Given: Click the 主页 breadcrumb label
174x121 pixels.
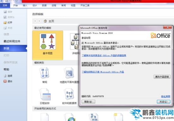Looking at the screenshot, I should (51, 21).
